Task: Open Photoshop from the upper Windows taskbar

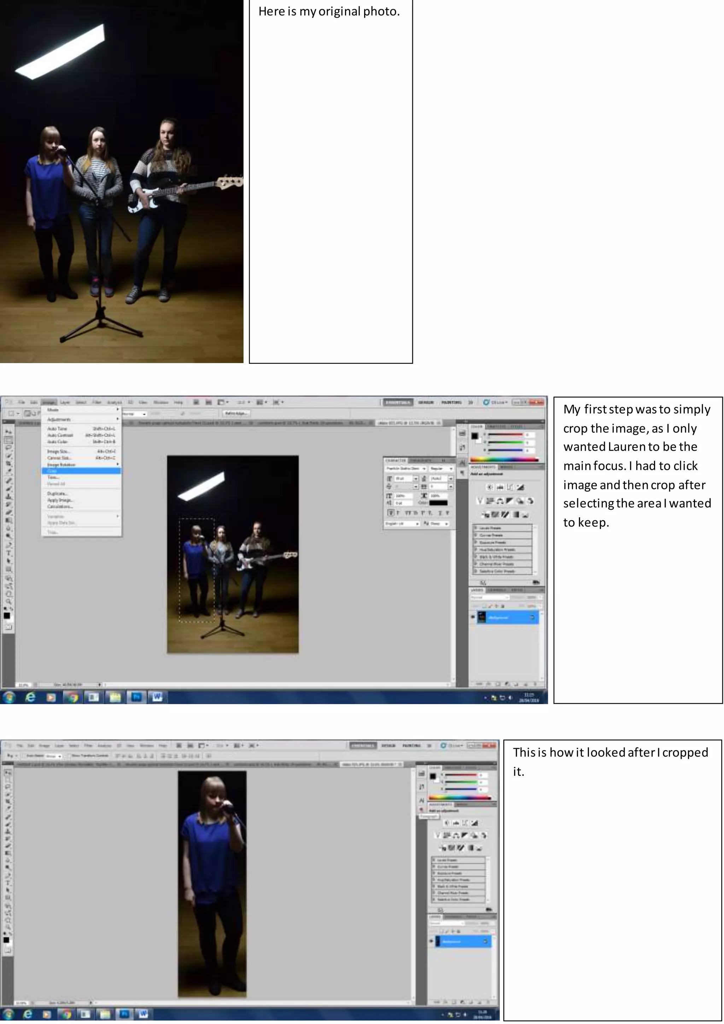Action: 136,697
